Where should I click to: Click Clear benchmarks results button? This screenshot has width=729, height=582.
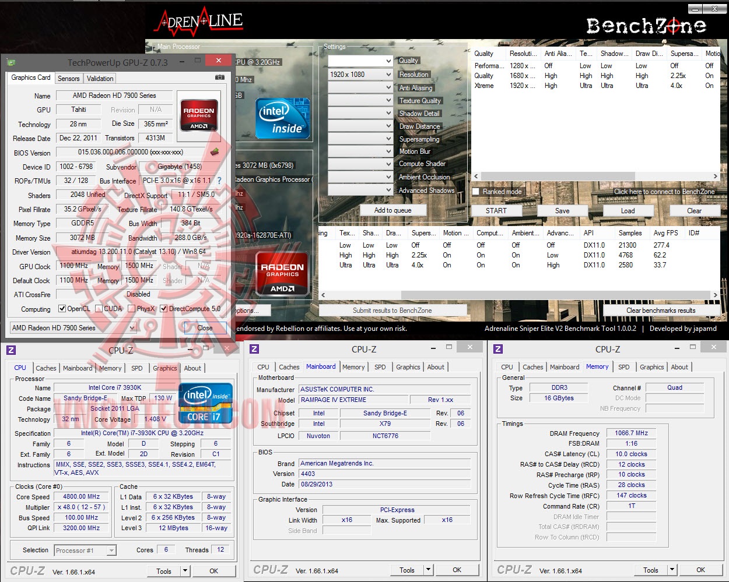[661, 311]
